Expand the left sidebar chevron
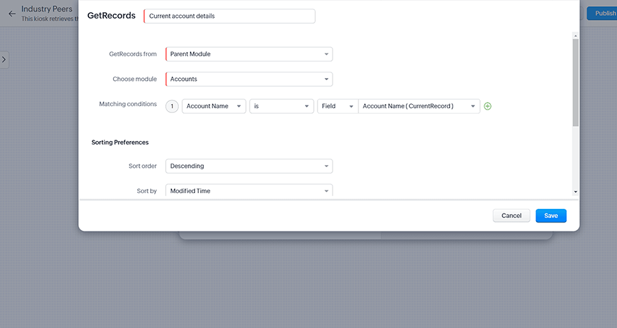 pyautogui.click(x=4, y=60)
